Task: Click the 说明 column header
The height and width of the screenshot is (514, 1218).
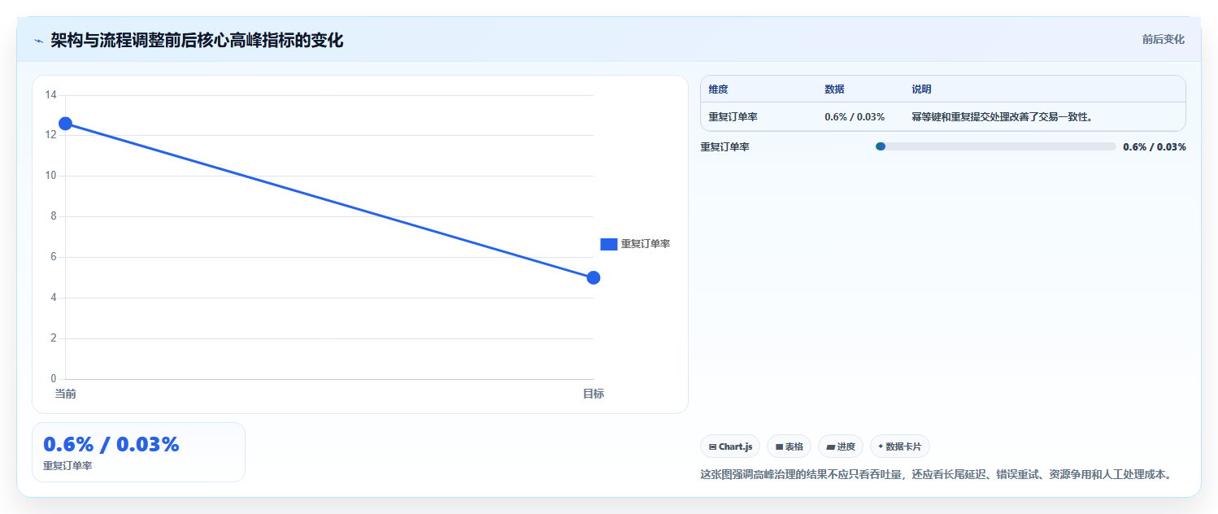Action: tap(922, 89)
